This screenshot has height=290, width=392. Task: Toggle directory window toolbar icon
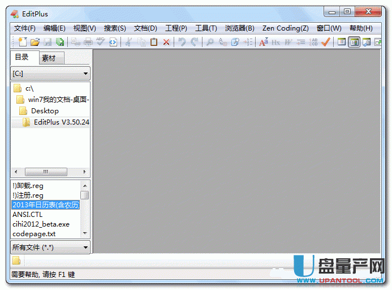pos(342,42)
